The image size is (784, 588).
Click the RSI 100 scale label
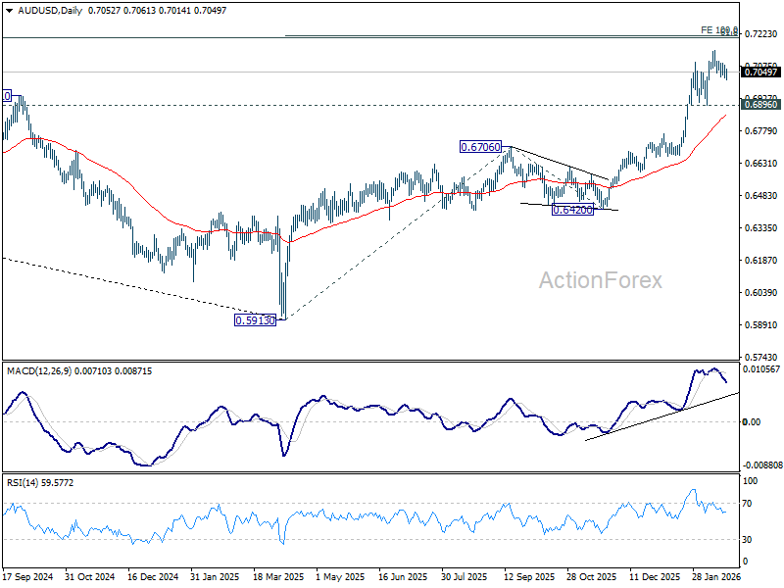coord(750,481)
